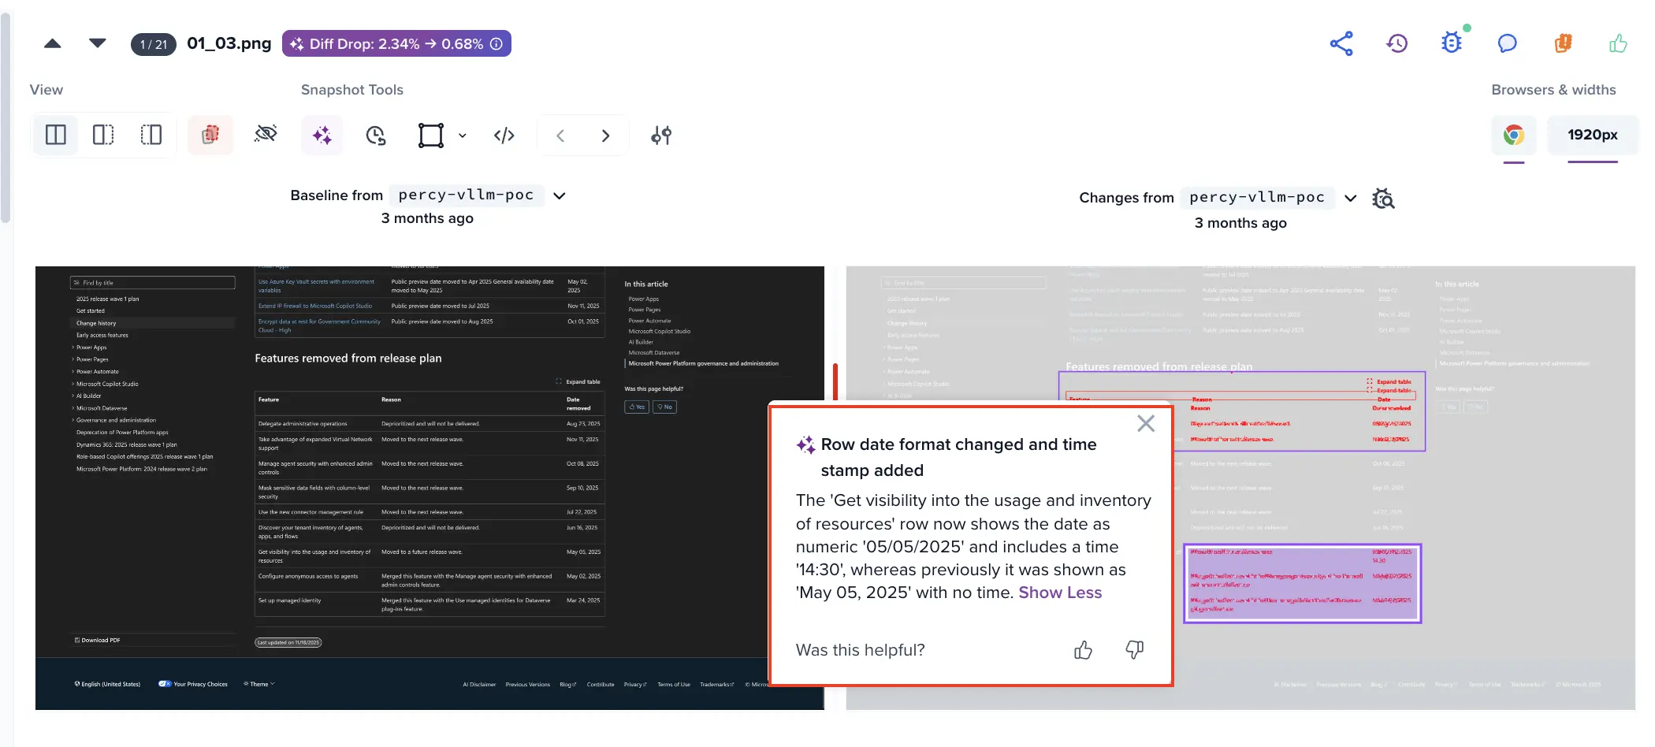Viewport: 1655px width, 747px height.
Task: Select the side-by-side split view
Action: click(x=55, y=135)
